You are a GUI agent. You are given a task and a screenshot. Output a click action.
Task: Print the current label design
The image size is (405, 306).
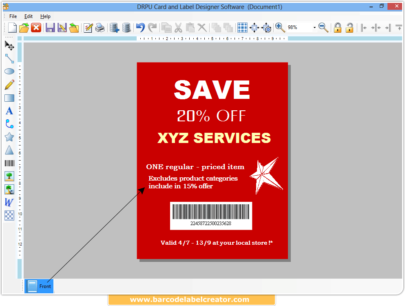[x=100, y=27]
